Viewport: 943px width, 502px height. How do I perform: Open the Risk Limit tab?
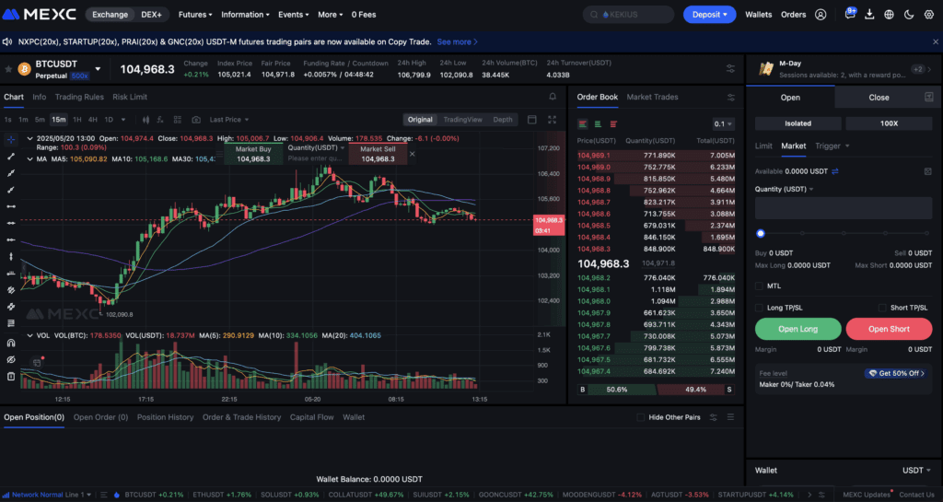[130, 97]
